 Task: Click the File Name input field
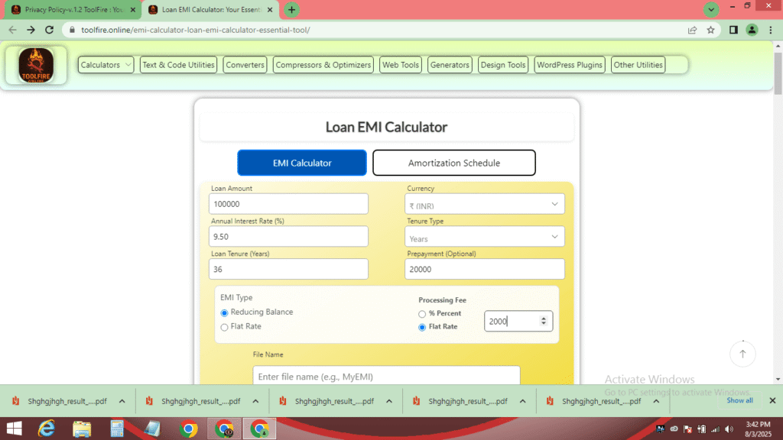pos(386,377)
